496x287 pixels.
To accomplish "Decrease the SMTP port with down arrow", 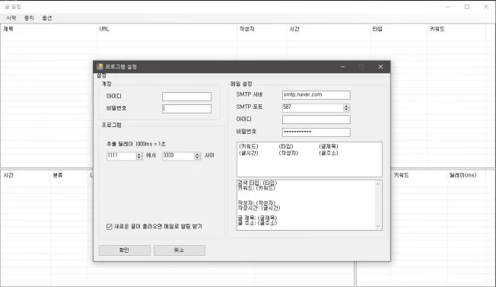I will 346,110.
